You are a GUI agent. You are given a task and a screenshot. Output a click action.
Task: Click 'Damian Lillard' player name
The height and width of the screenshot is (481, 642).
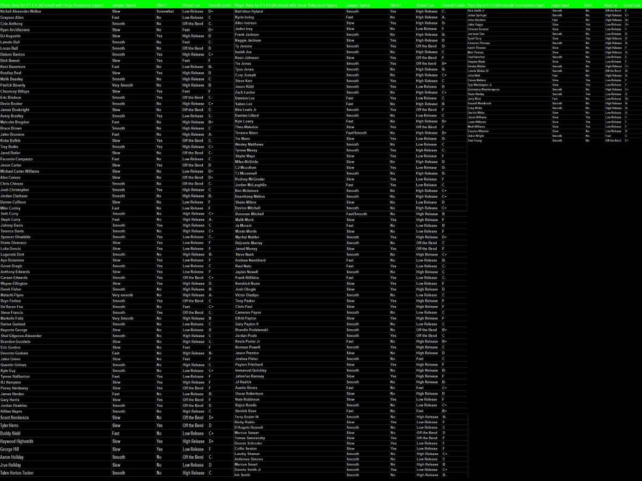coord(248,115)
